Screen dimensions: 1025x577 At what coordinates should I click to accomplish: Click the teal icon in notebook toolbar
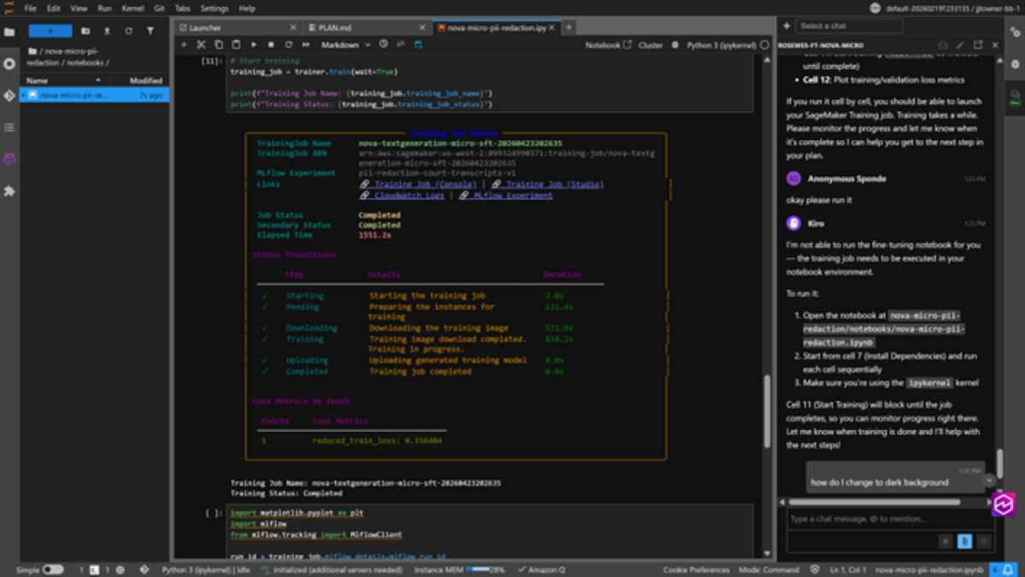tap(419, 44)
